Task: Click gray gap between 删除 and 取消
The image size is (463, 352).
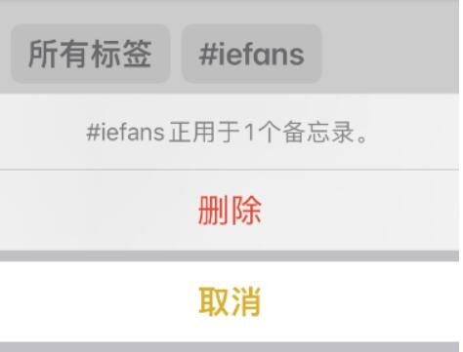Action: pos(230,255)
